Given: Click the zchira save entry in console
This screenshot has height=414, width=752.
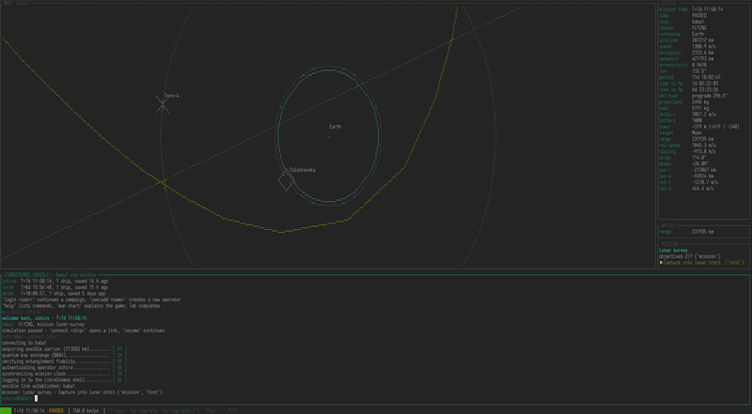Looking at the screenshot, I should tap(55, 282).
